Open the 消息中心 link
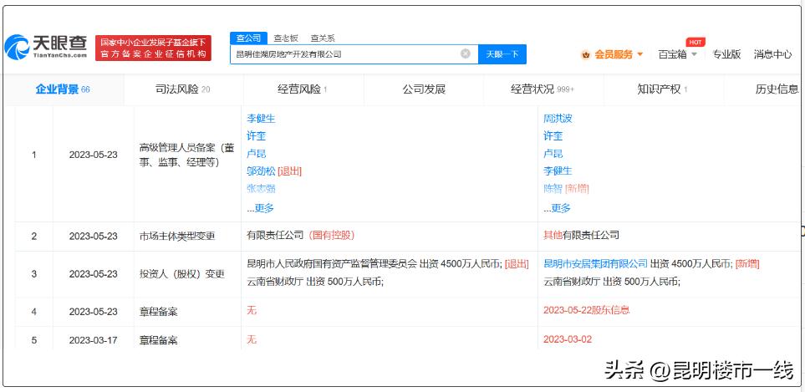805x392 pixels. click(x=772, y=54)
